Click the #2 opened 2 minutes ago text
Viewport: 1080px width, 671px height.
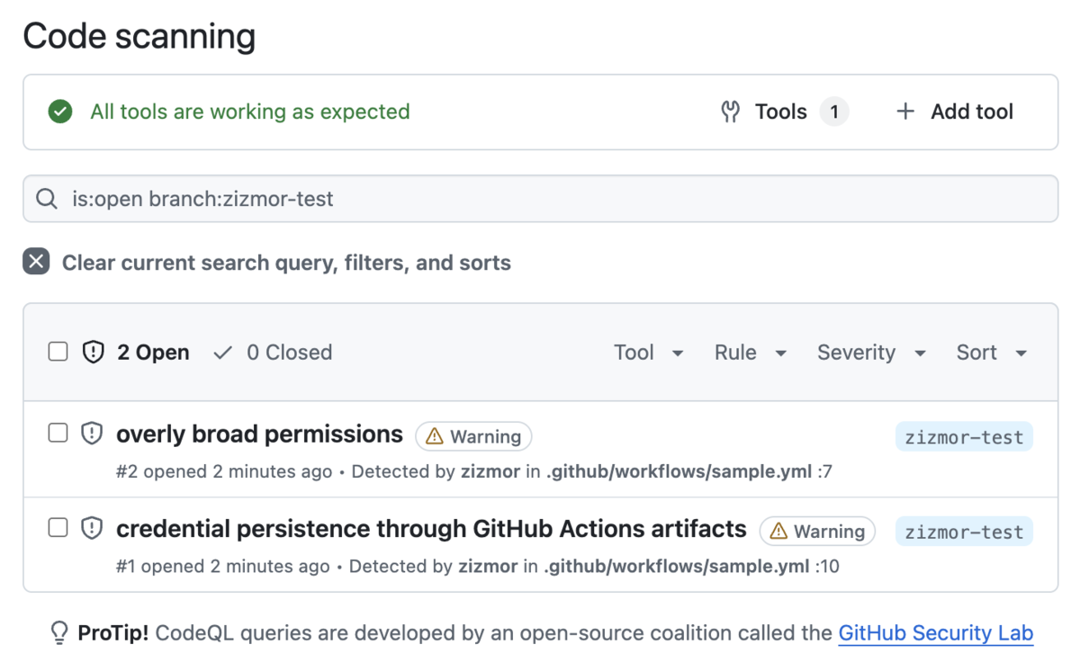[x=224, y=471]
